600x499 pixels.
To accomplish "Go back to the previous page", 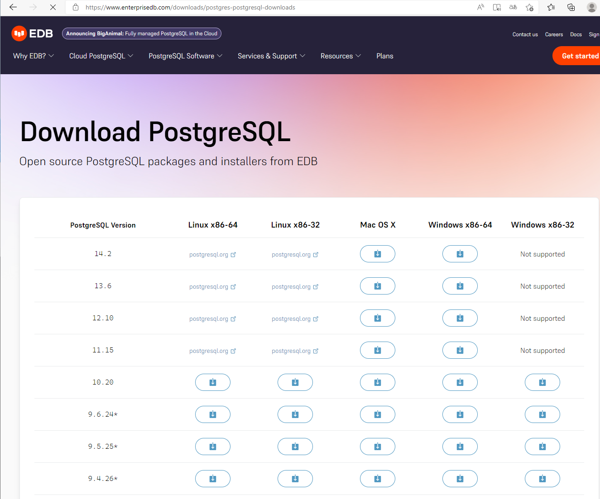I will (13, 7).
